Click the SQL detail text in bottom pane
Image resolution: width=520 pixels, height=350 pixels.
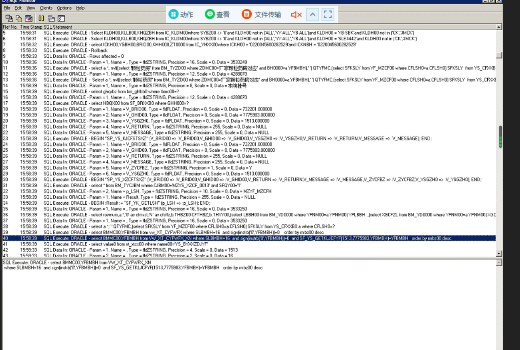click(133, 265)
